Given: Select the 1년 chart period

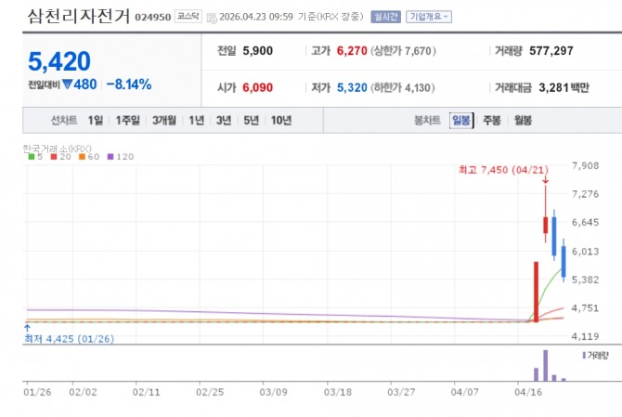Looking at the screenshot, I should coord(196,121).
